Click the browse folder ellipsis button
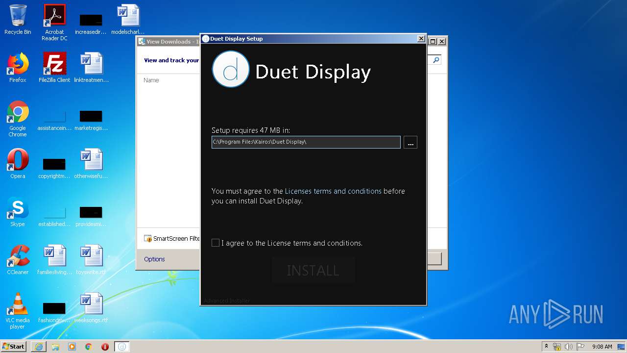The width and height of the screenshot is (627, 353). [x=410, y=142]
